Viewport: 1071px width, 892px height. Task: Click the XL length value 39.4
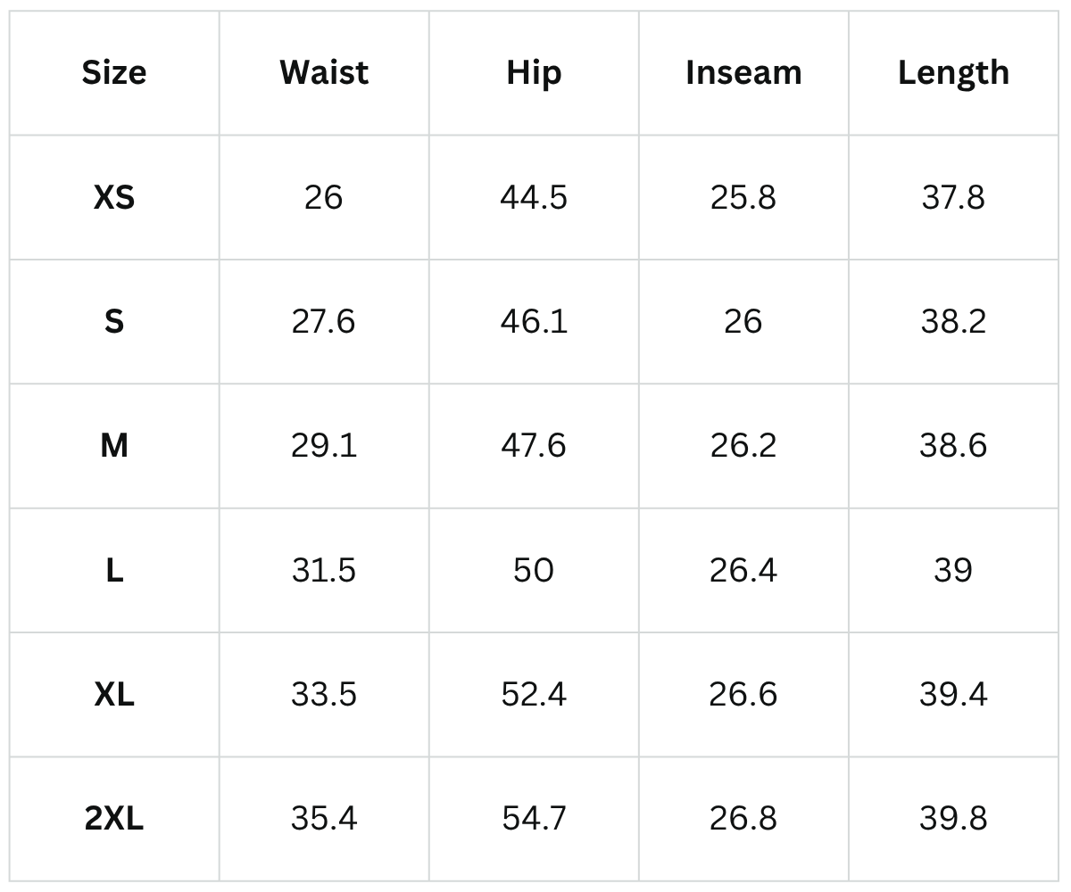[x=953, y=694]
